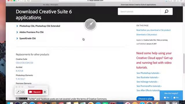185x104 pixels.
Task: Click 'Policy or pricing' applies-to text
Action: point(162,40)
